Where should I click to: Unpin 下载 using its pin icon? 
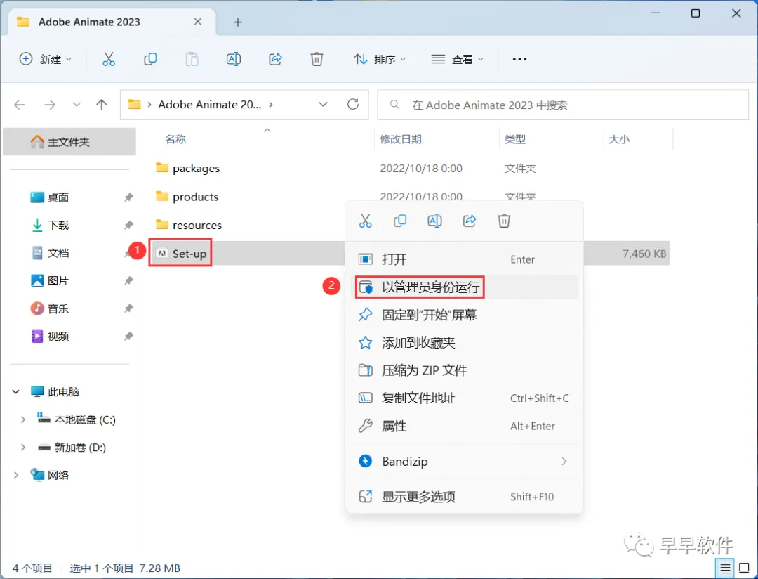pos(128,225)
